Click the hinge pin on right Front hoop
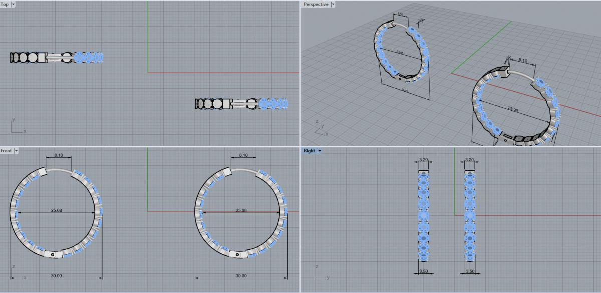Image resolution: width=601 pixels, height=293 pixels. coord(238,254)
